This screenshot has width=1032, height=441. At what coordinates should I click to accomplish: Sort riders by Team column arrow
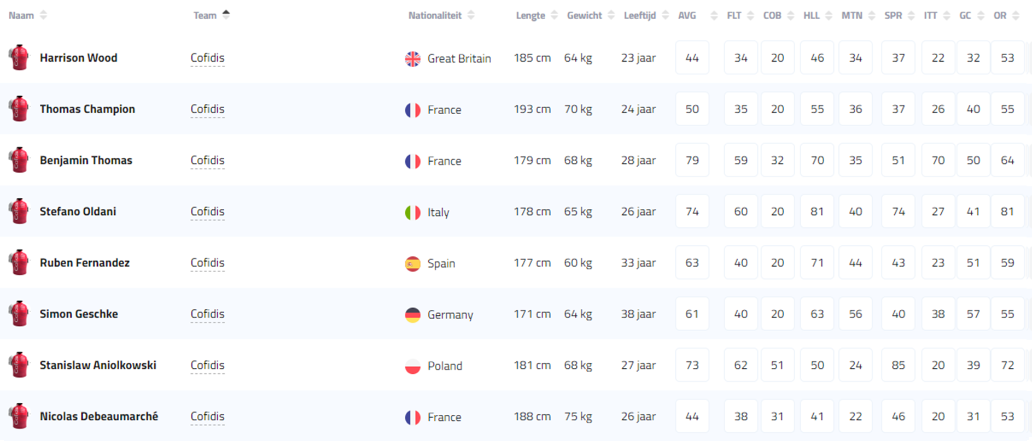point(226,15)
